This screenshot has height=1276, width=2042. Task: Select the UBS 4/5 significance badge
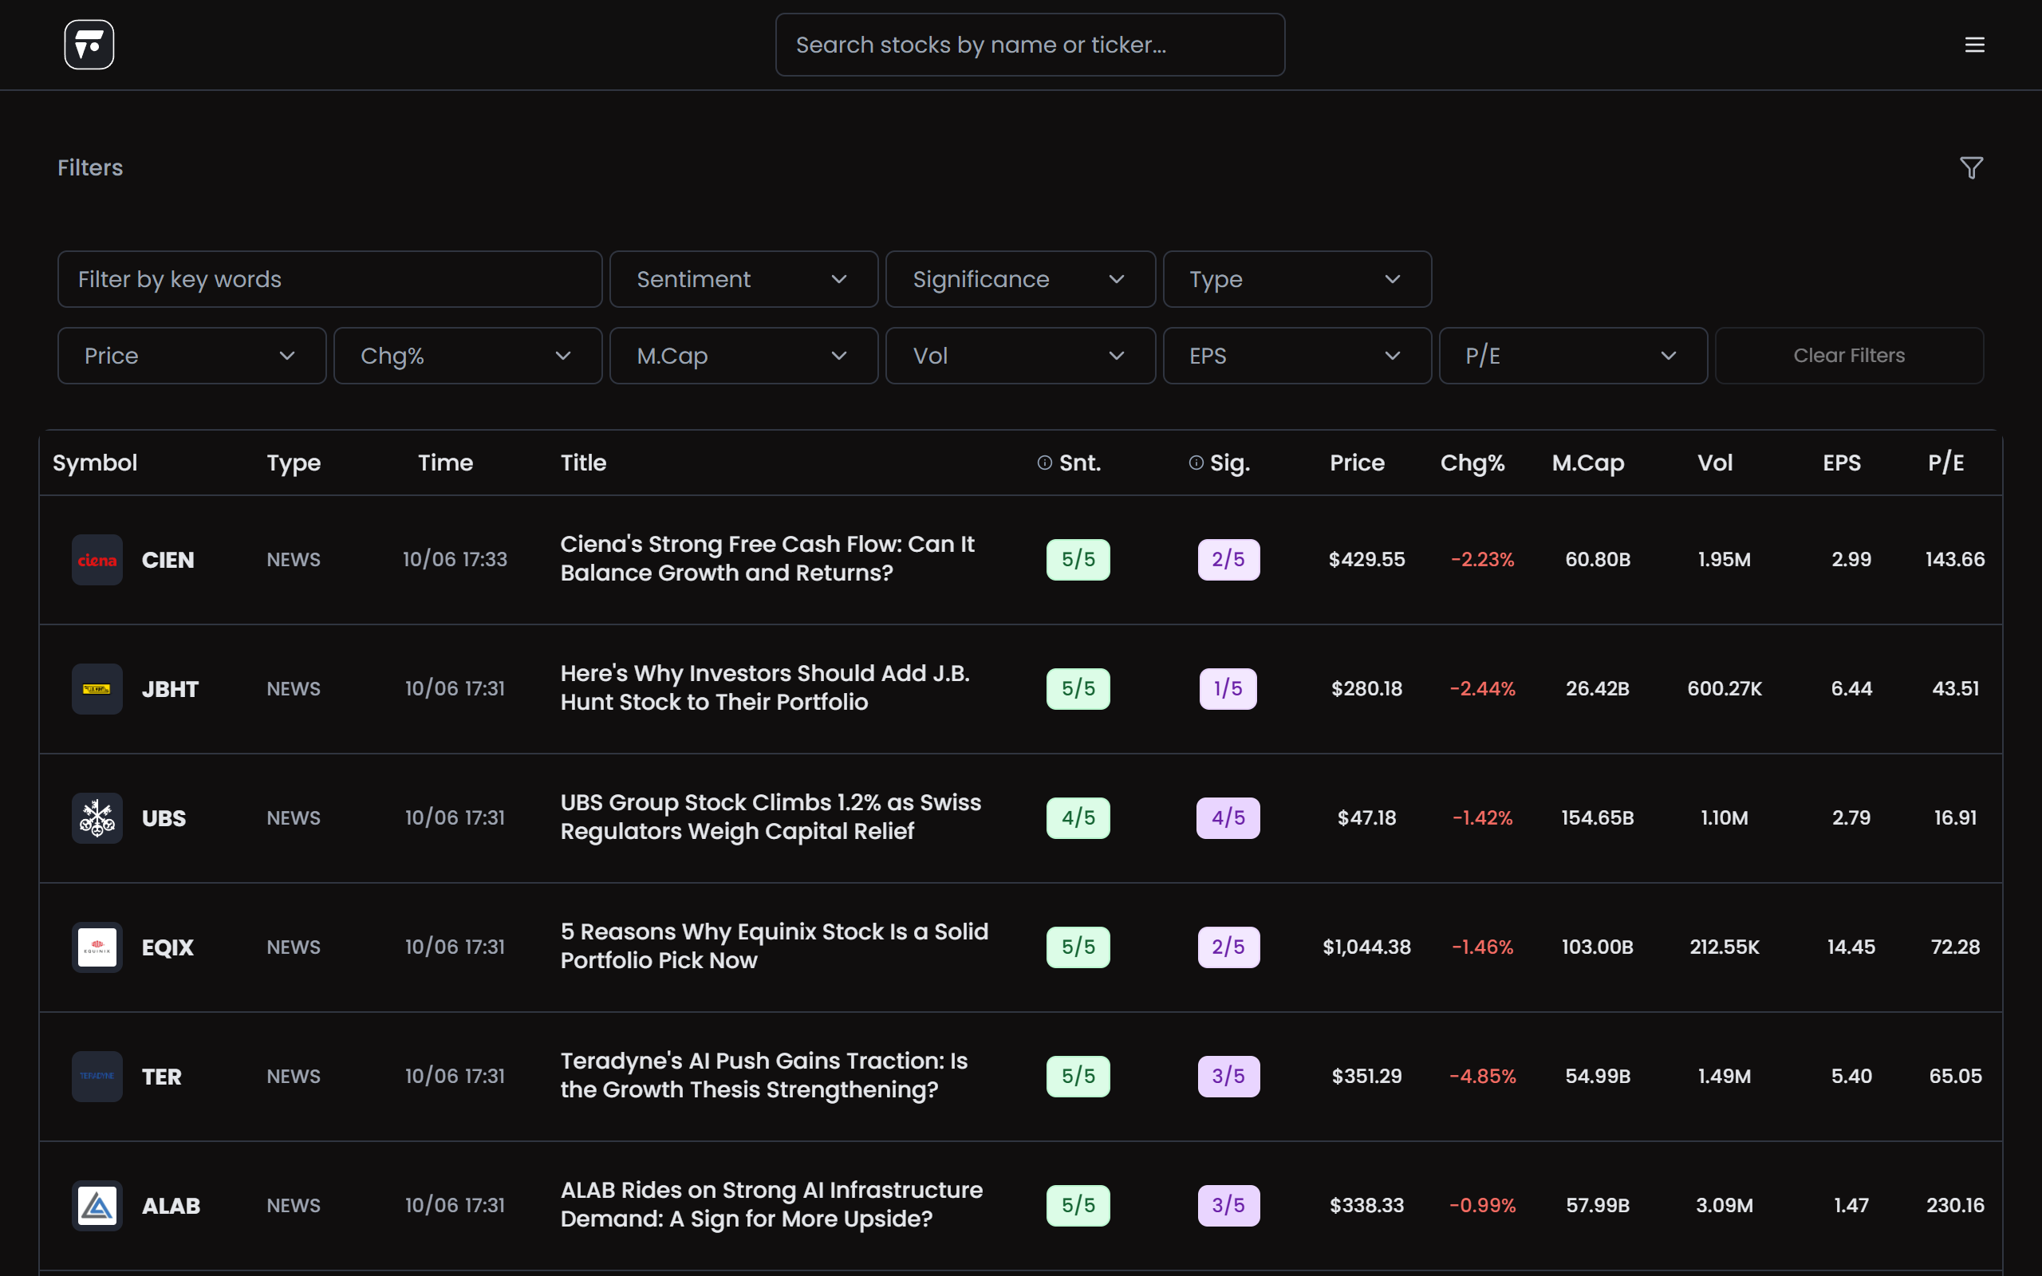point(1228,817)
